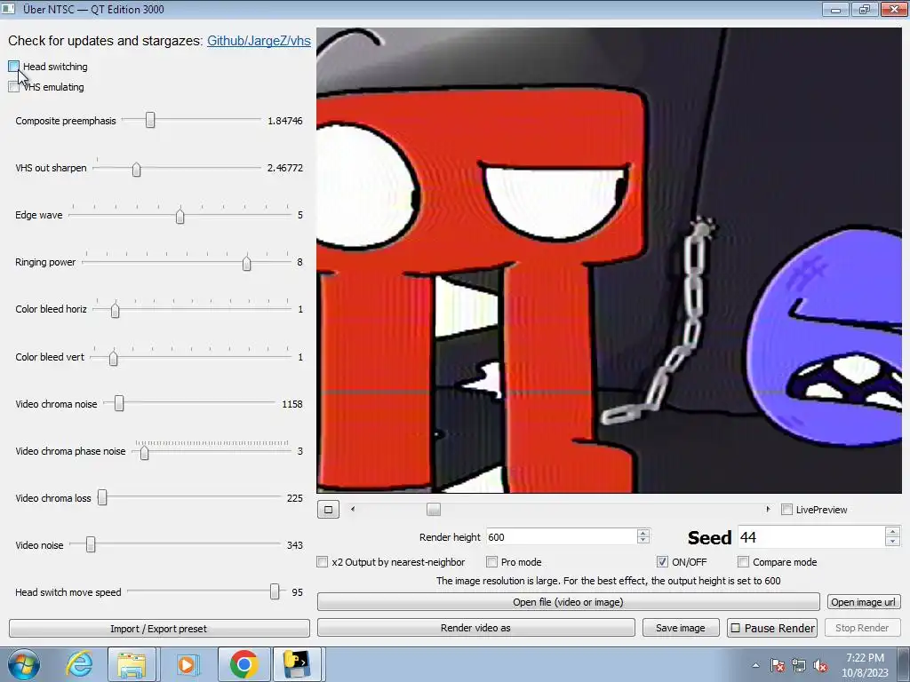Click the image resolution is large notice
This screenshot has width=910, height=682.
(x=608, y=581)
